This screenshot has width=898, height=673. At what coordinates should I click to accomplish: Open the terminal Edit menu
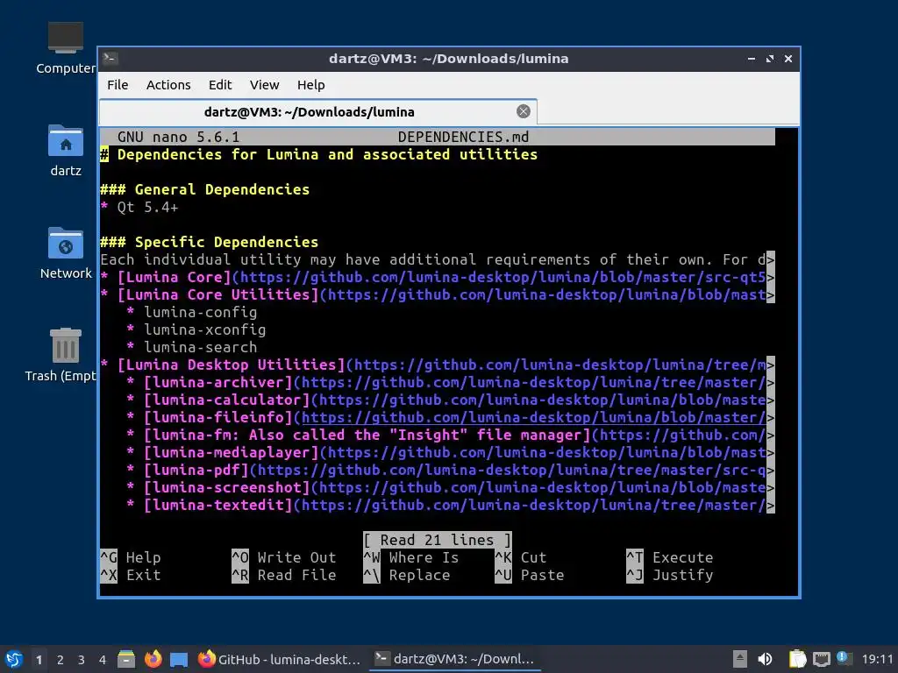(x=220, y=85)
